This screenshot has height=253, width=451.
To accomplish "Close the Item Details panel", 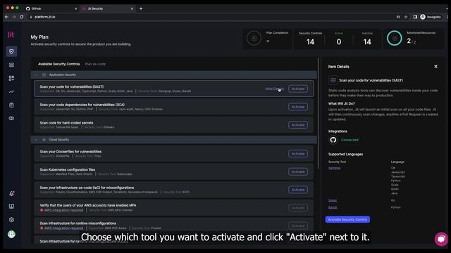I will point(435,66).
